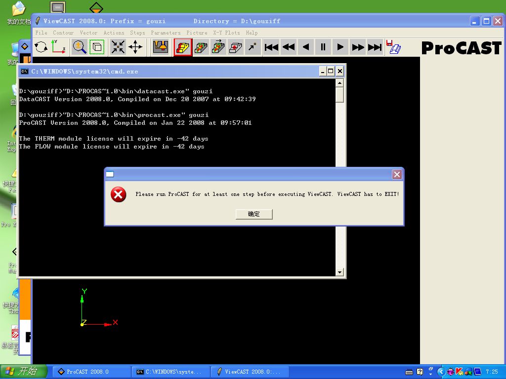The width and height of the screenshot is (506, 379).
Task: Click the 开始 Start button
Action: point(23,372)
